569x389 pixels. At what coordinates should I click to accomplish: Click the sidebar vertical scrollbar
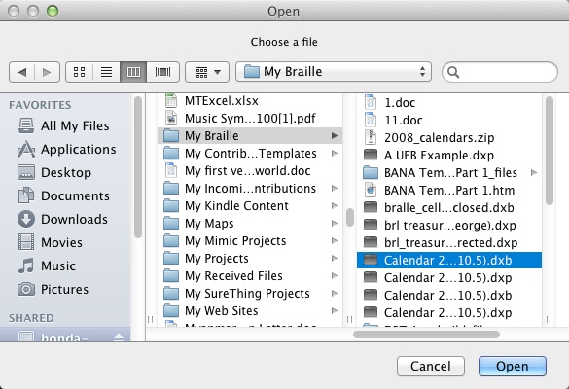[x=138, y=167]
